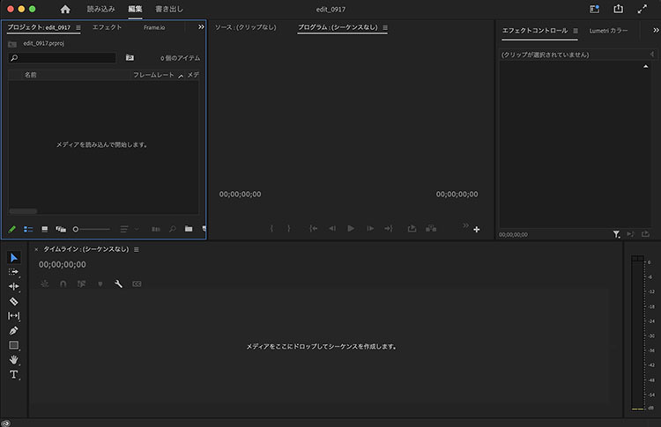Switch project panel to list view
Viewport: 661px width, 427px height.
[28, 229]
